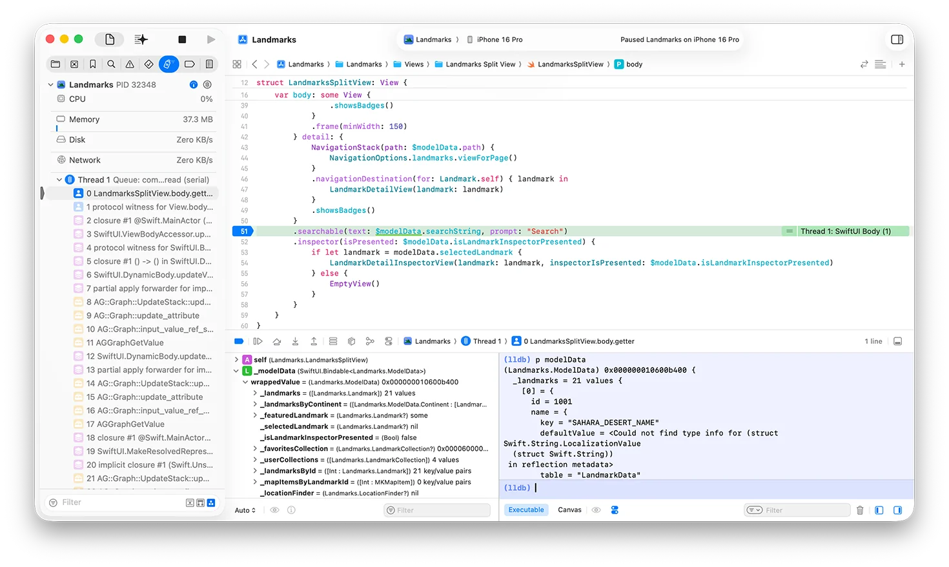
Task: Expand the _landmarks variable row
Action: click(x=255, y=393)
